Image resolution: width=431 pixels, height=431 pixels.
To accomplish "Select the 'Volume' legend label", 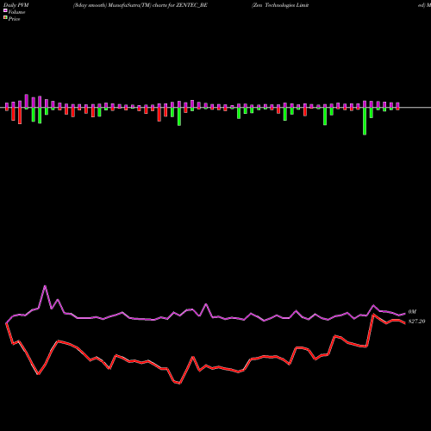I will click(16, 12).
